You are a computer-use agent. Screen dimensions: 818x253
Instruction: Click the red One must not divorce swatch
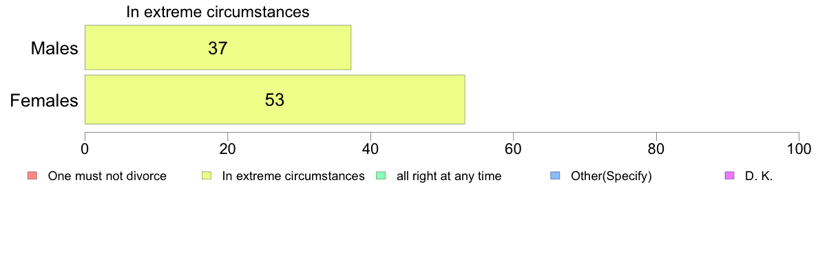pos(31,176)
